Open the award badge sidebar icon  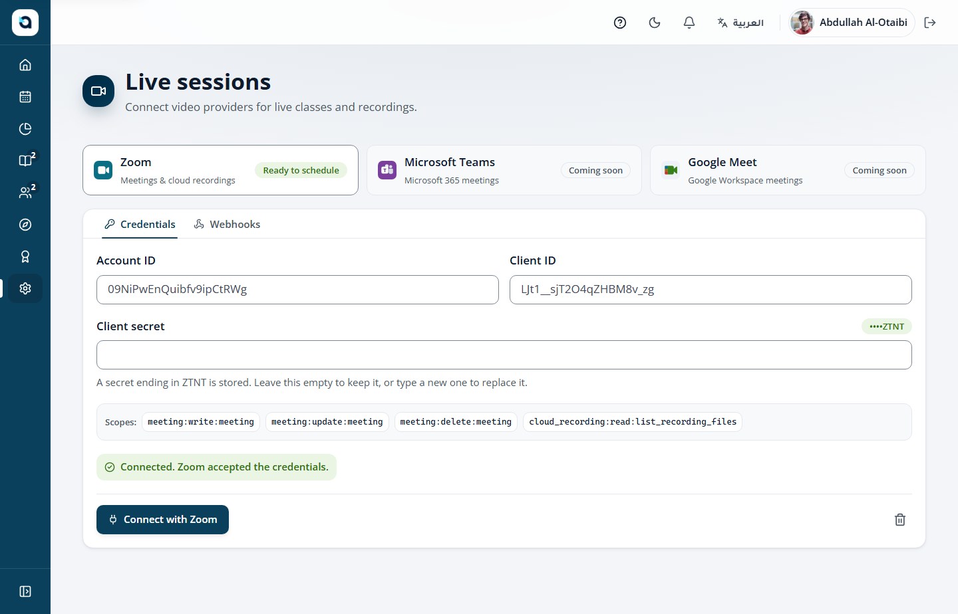pos(25,256)
